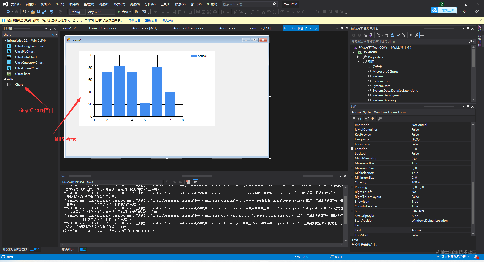Switch to the IPAddress.cs tab
Screen dimensions: 484x262
coord(226,28)
